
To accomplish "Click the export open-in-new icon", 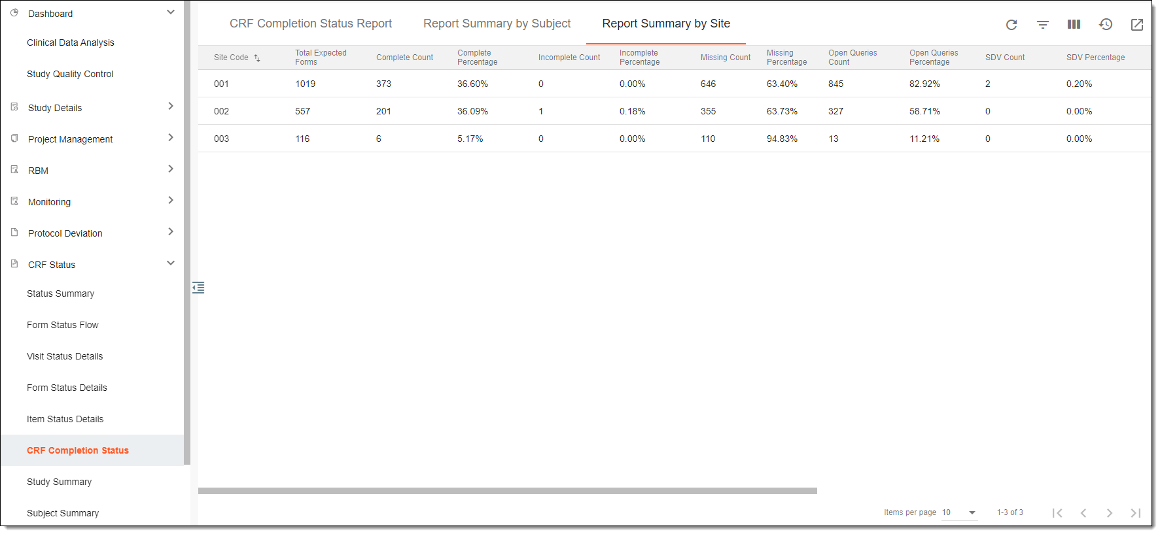I will [1137, 25].
